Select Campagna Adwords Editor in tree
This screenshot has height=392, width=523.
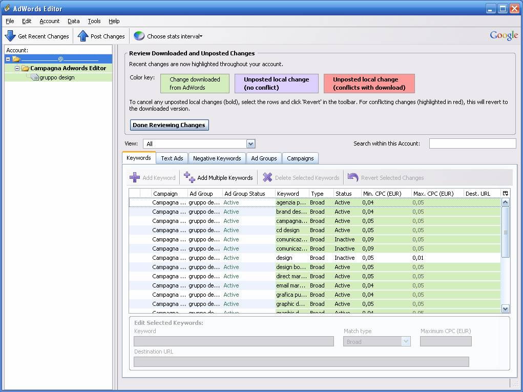(68, 68)
